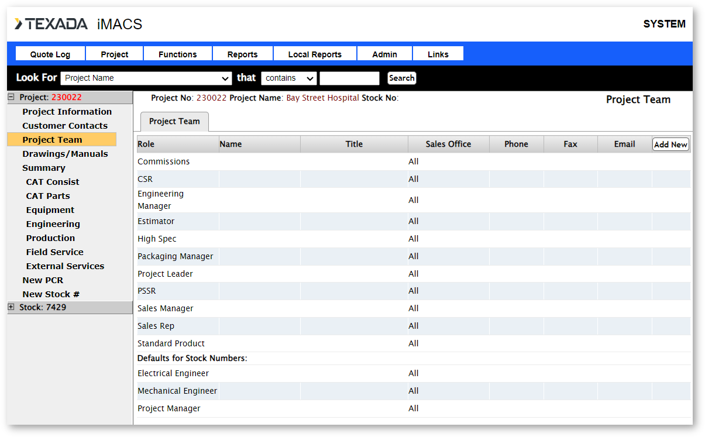Click Add New team member button
Image resolution: width=705 pixels, height=437 pixels.
[x=670, y=144]
